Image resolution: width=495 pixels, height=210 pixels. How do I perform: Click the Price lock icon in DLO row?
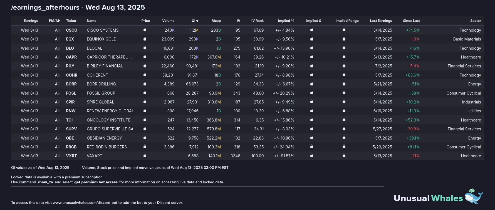(145, 48)
